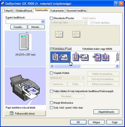
Task: Click the Mentés... button
Action: pyautogui.click(x=36, y=27)
